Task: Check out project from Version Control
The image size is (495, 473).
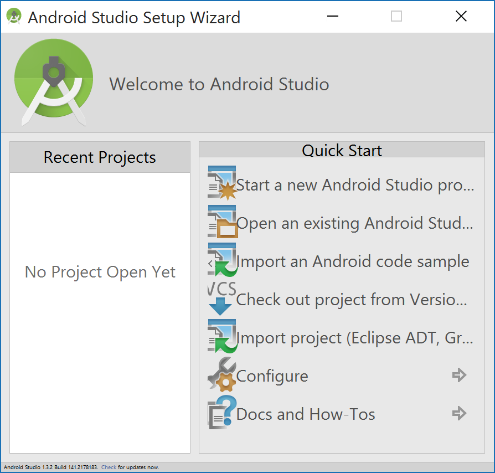Action: (352, 300)
